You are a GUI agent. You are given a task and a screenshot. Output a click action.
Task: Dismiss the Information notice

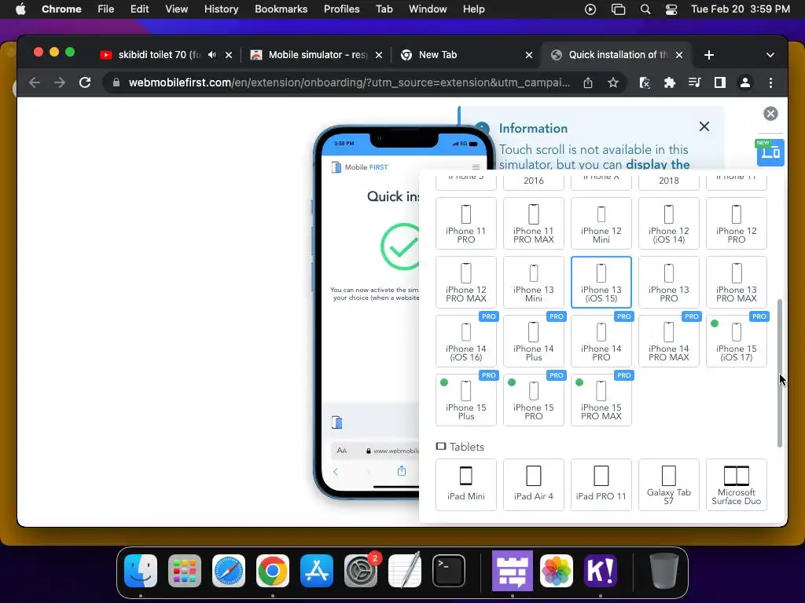tap(704, 126)
